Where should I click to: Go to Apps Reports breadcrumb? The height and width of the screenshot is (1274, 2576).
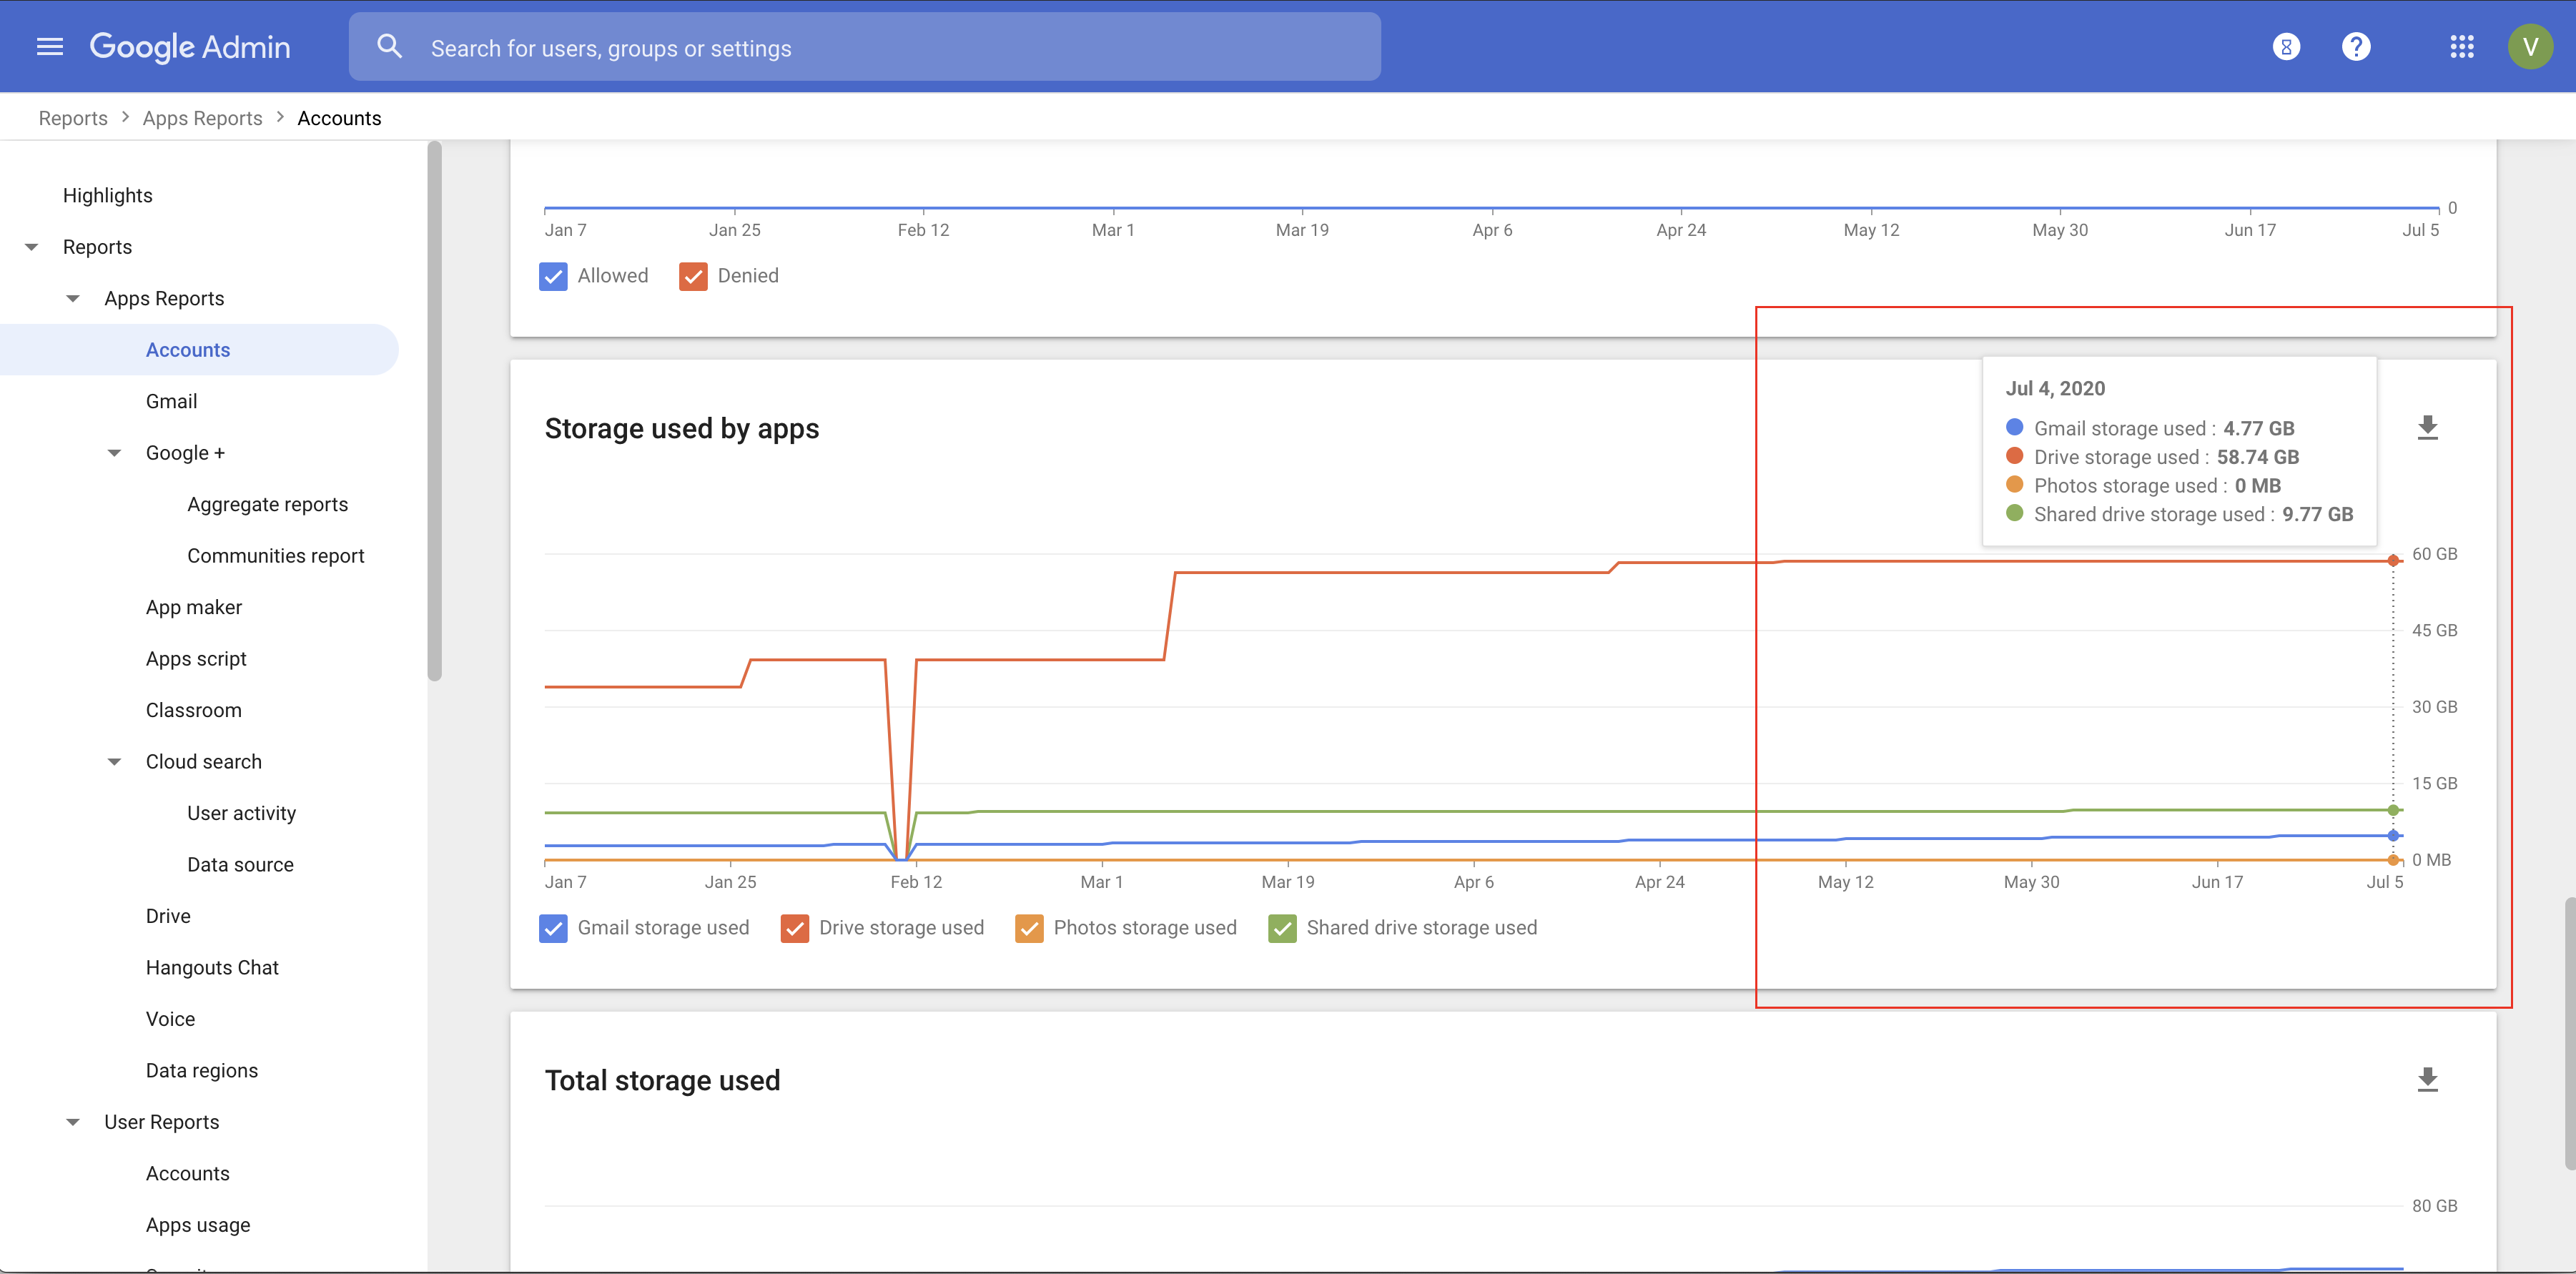(202, 118)
